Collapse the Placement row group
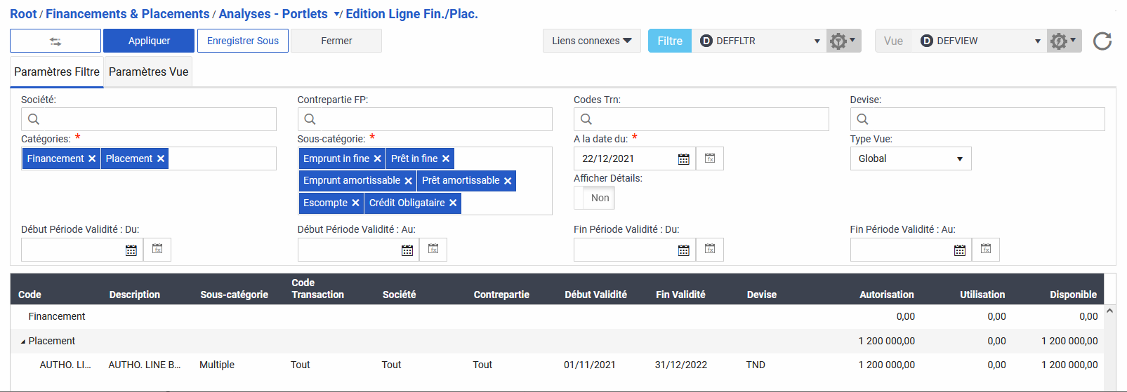Screen dimensions: 1127x392 tap(23, 342)
